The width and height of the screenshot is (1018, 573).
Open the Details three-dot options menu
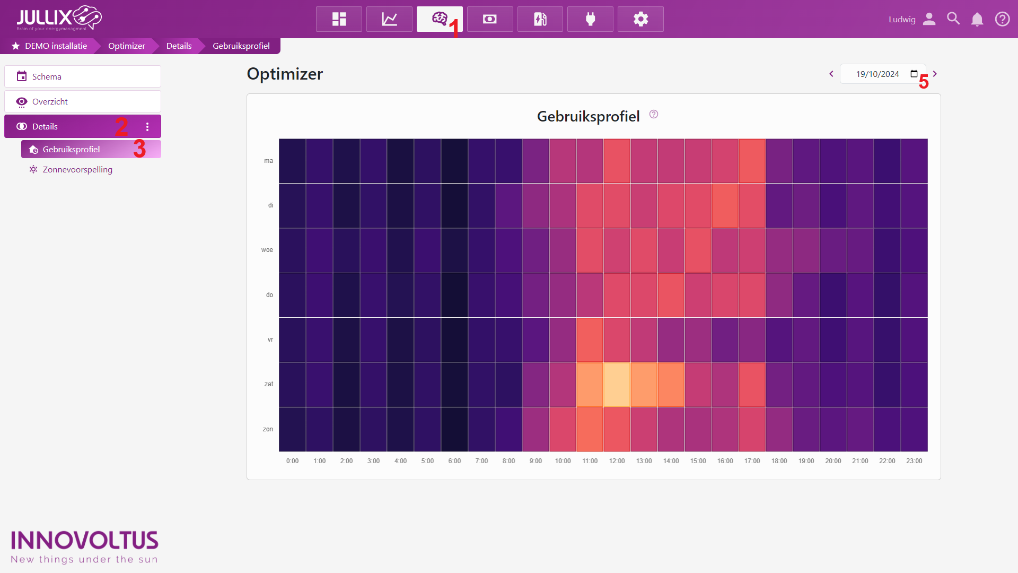[x=147, y=127]
